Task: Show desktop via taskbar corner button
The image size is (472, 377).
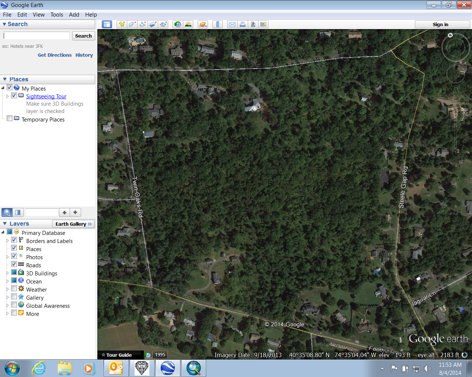Action: [x=469, y=368]
